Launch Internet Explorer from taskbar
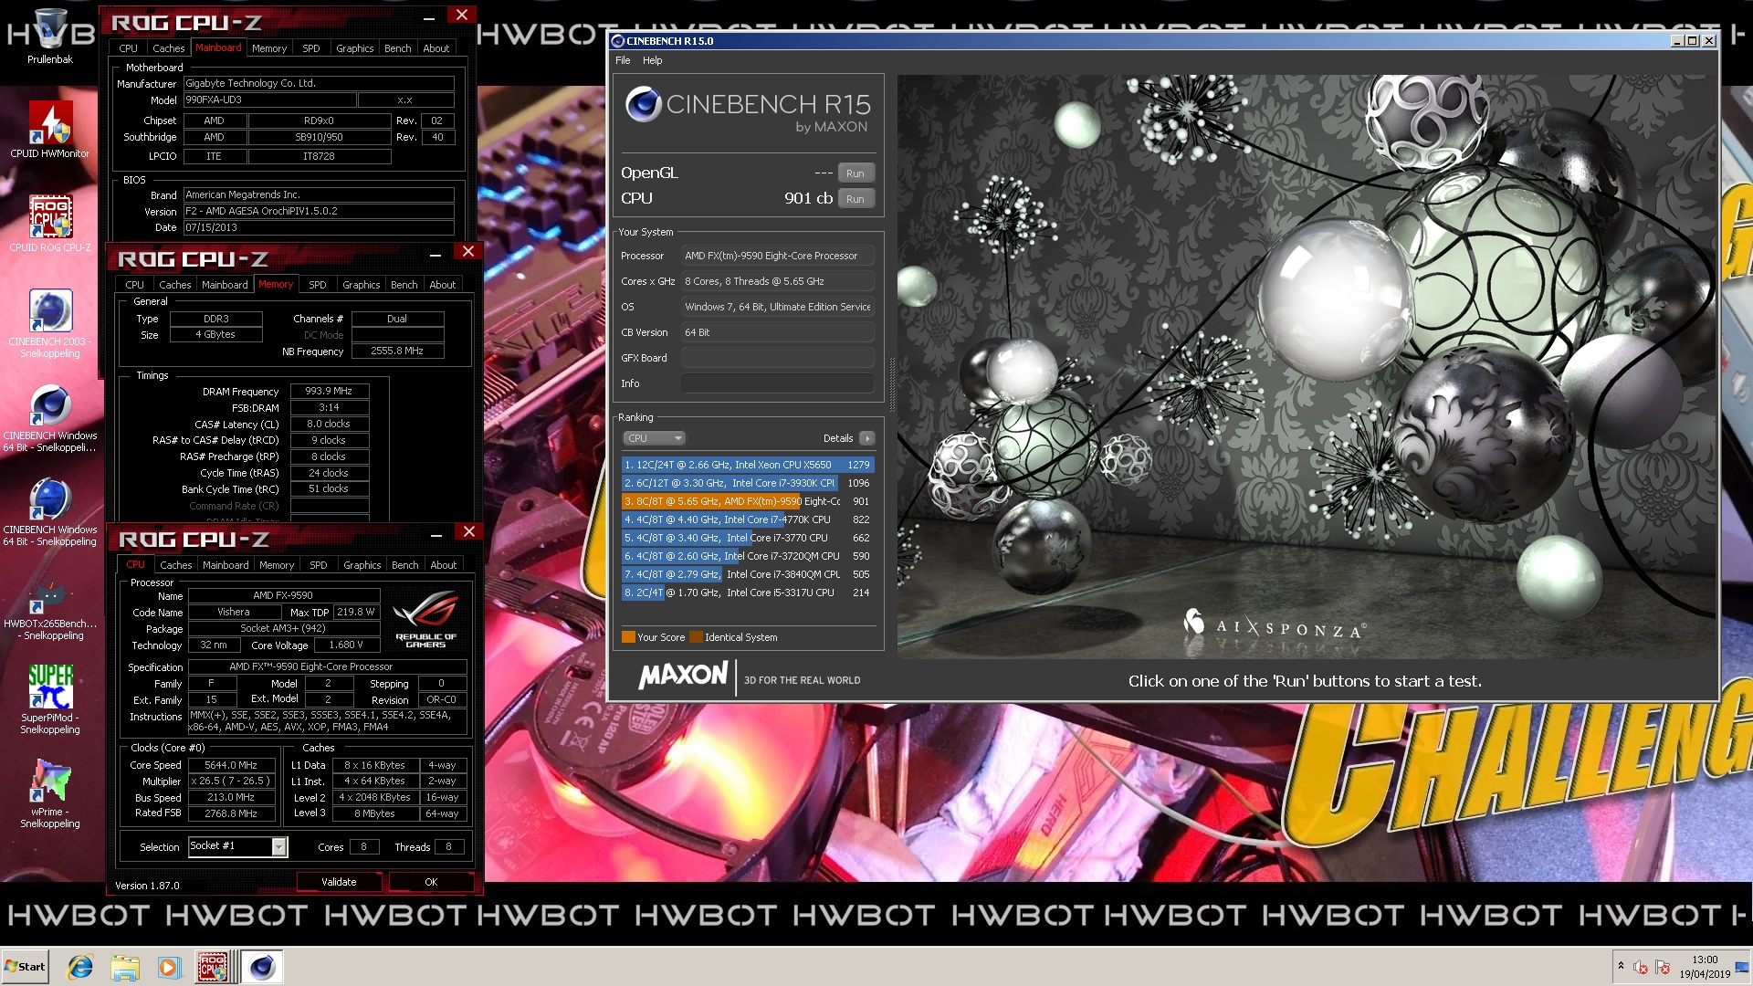 [80, 967]
